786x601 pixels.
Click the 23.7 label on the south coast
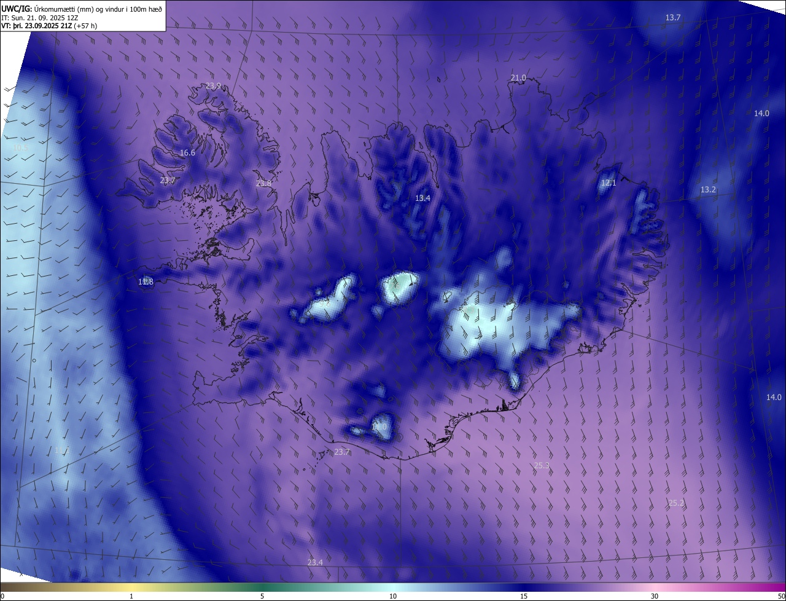(x=342, y=452)
